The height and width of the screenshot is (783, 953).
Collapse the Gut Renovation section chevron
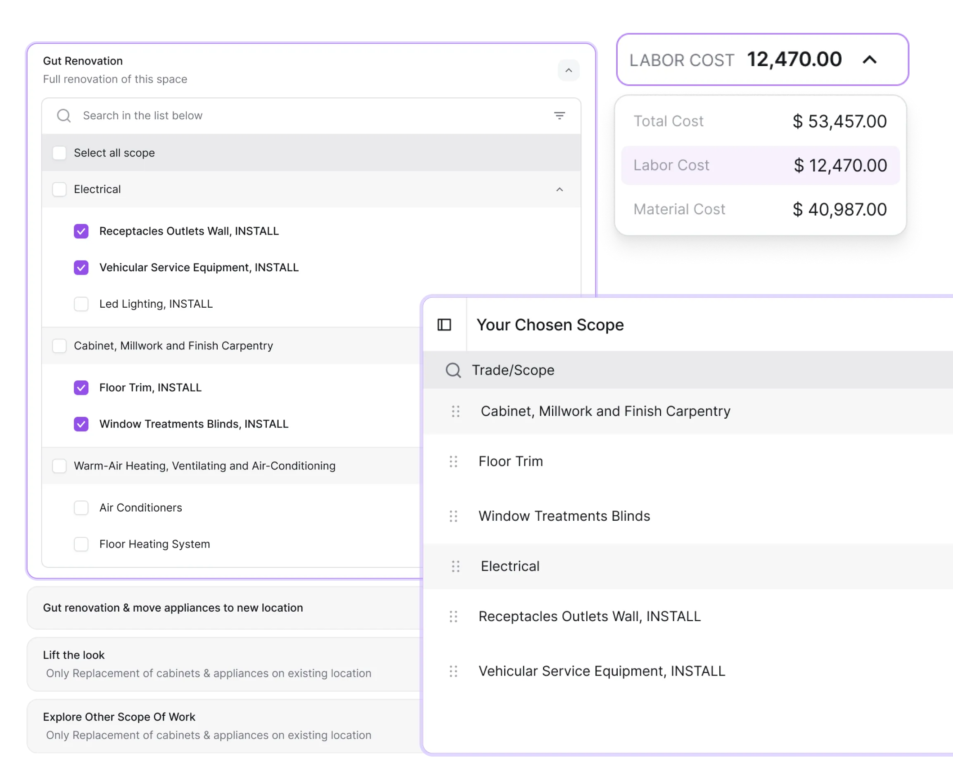[568, 70]
